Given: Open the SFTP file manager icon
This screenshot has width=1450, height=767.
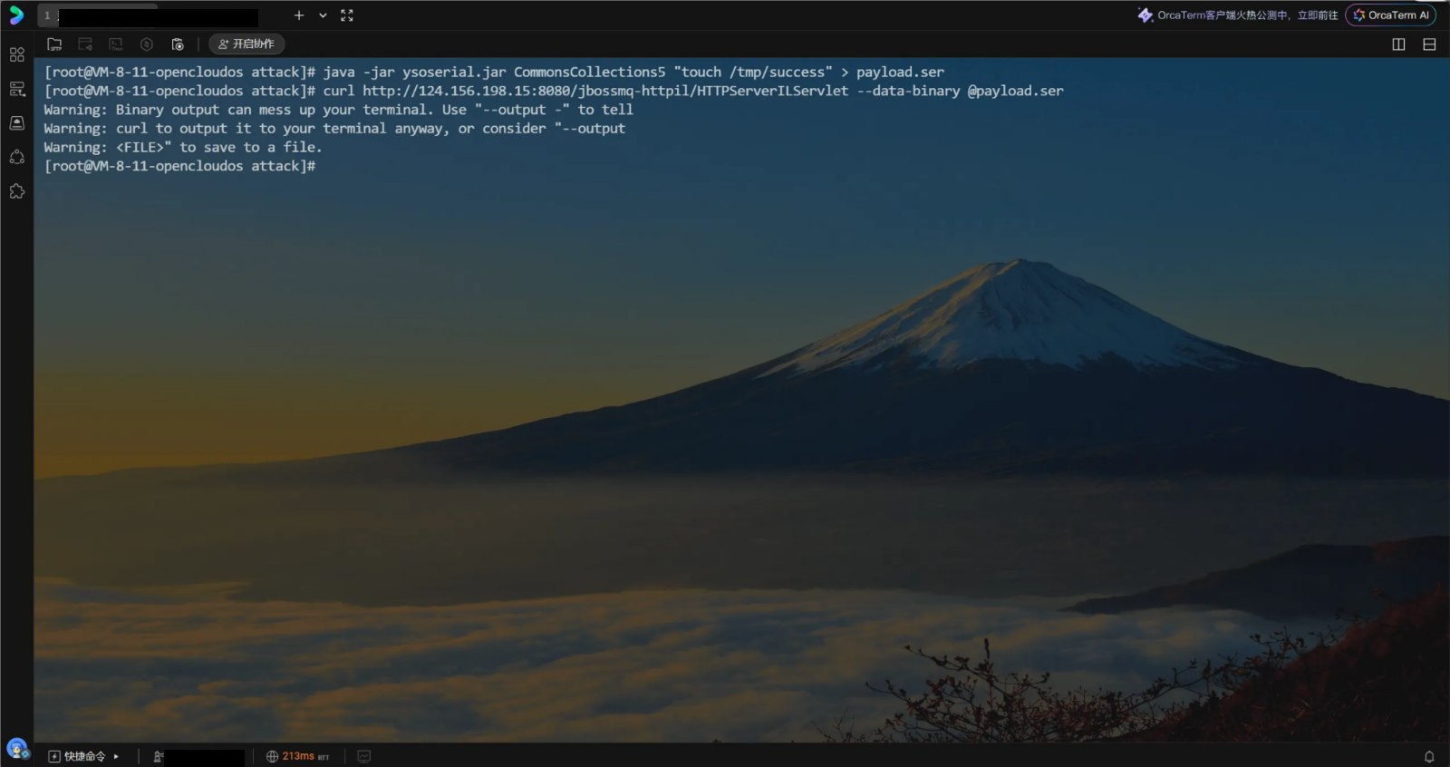Looking at the screenshot, I should [54, 44].
